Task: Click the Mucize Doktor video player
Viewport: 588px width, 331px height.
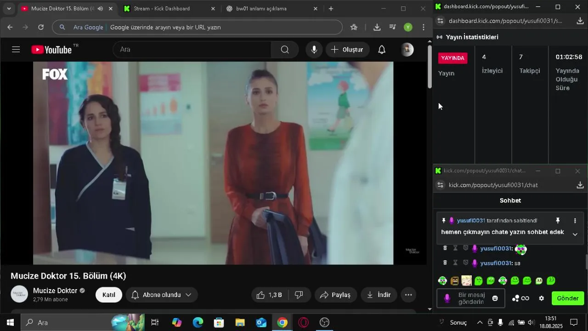Action: (213, 163)
